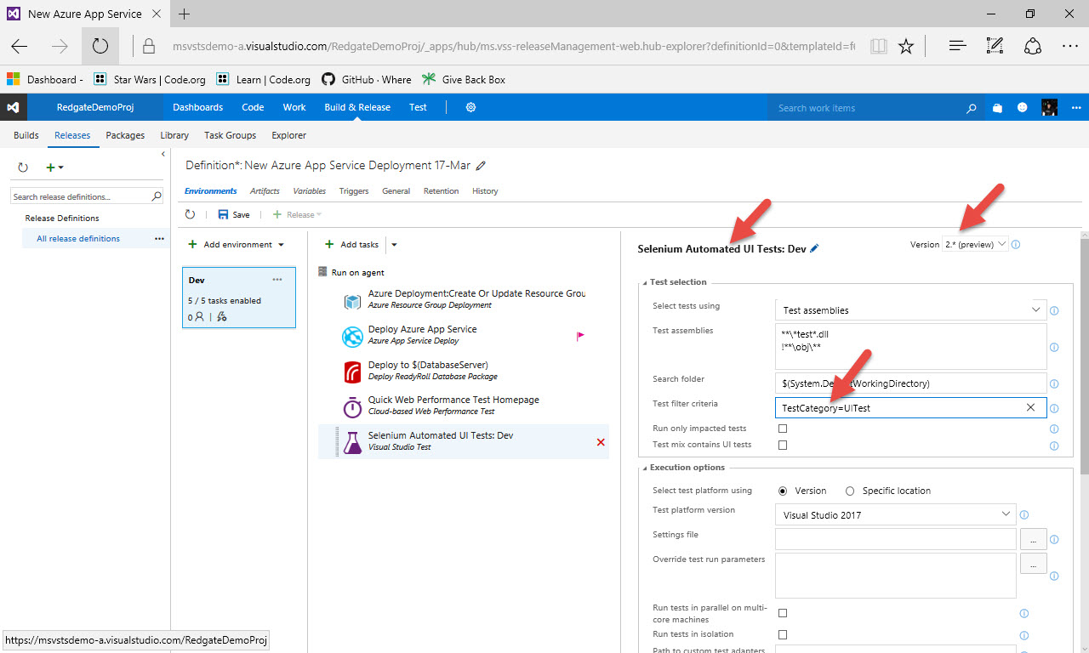
Task: Remove the Selenium Automated UI Tests task
Action: tap(601, 442)
